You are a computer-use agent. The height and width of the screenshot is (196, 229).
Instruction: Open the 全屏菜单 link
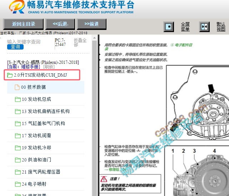tap(185, 27)
